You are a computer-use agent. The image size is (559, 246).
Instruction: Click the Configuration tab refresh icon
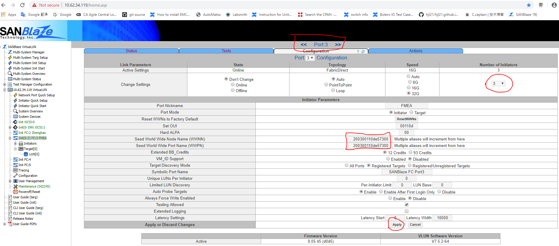tap(363, 52)
